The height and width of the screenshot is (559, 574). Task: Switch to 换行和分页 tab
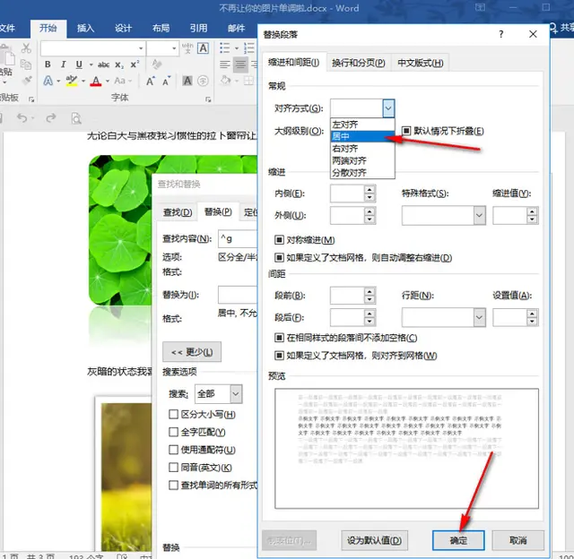[x=359, y=63]
